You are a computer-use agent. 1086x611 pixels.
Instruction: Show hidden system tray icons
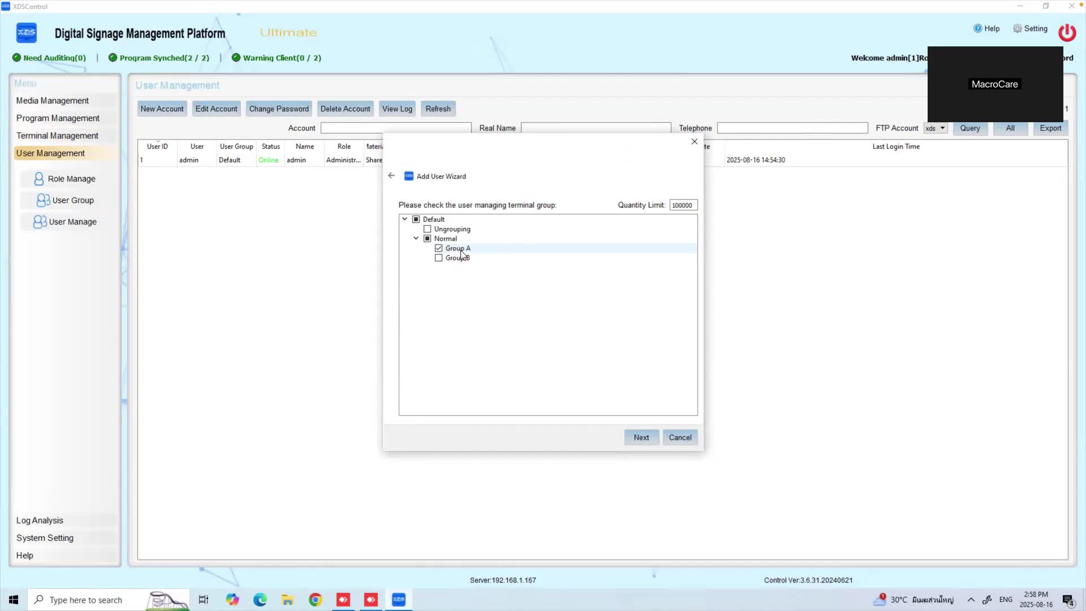pos(971,600)
